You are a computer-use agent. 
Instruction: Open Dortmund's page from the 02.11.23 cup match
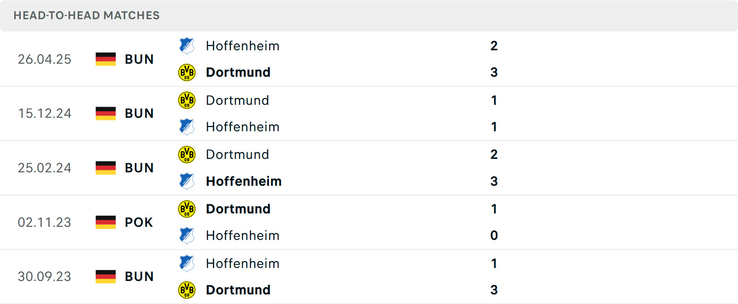[238, 209]
